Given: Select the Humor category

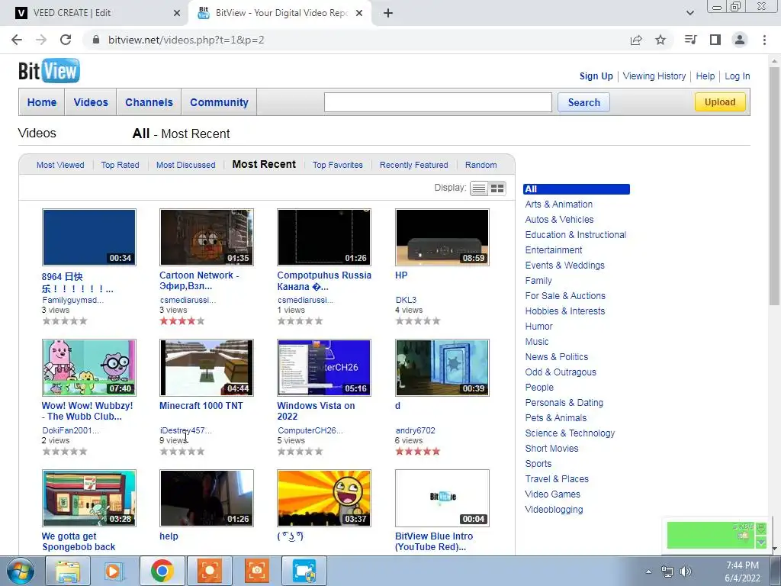Looking at the screenshot, I should [x=539, y=327].
